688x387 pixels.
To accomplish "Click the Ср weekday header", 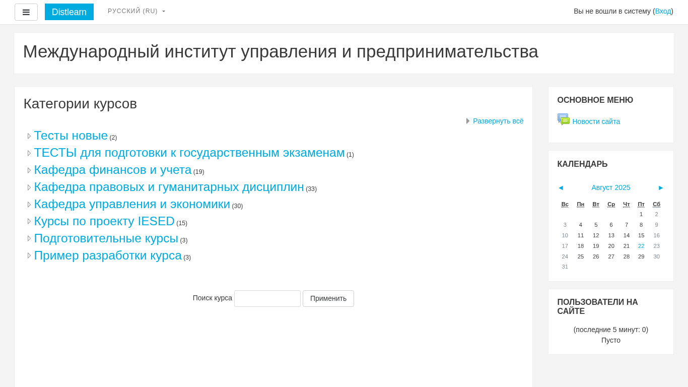I will click(611, 204).
